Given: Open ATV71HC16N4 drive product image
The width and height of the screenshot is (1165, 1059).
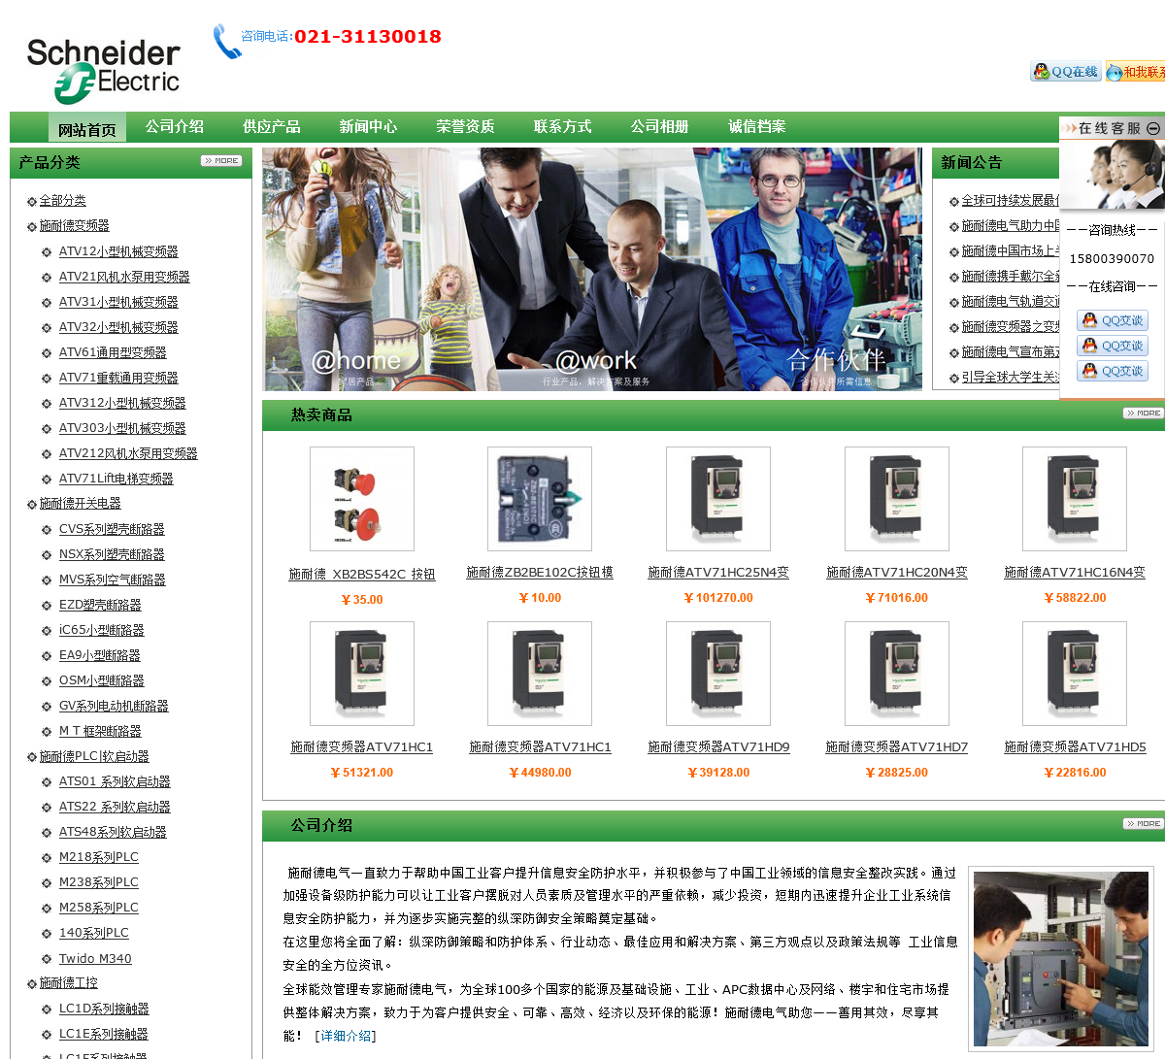Looking at the screenshot, I should (x=1075, y=499).
